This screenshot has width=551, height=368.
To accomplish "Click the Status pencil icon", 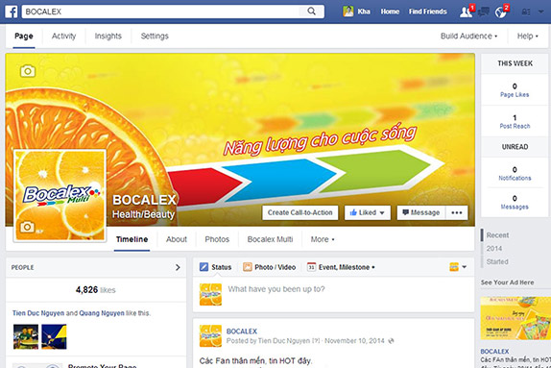I will pyautogui.click(x=204, y=267).
